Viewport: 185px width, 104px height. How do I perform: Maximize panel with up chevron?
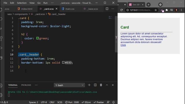tap(107, 85)
